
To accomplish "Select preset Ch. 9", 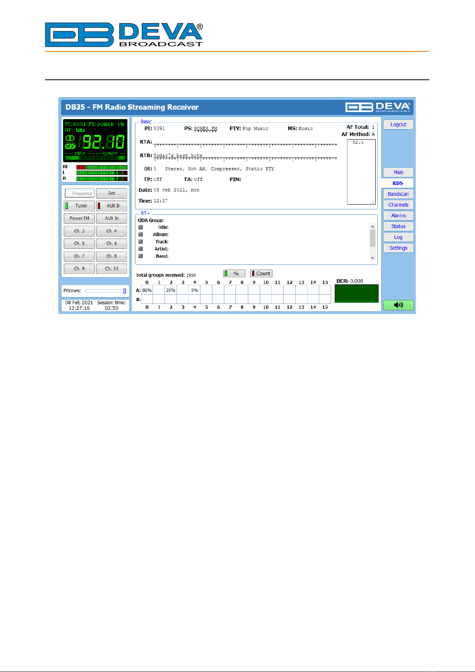I will pyautogui.click(x=79, y=269).
